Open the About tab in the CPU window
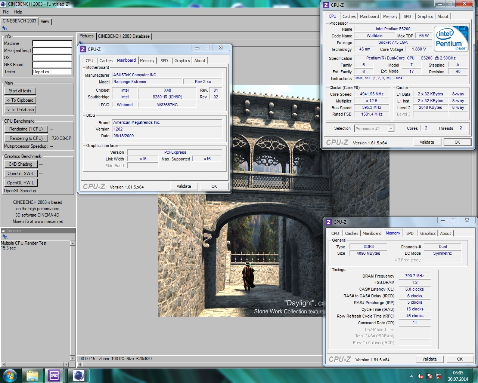This screenshot has width=478, height=383. (x=443, y=16)
